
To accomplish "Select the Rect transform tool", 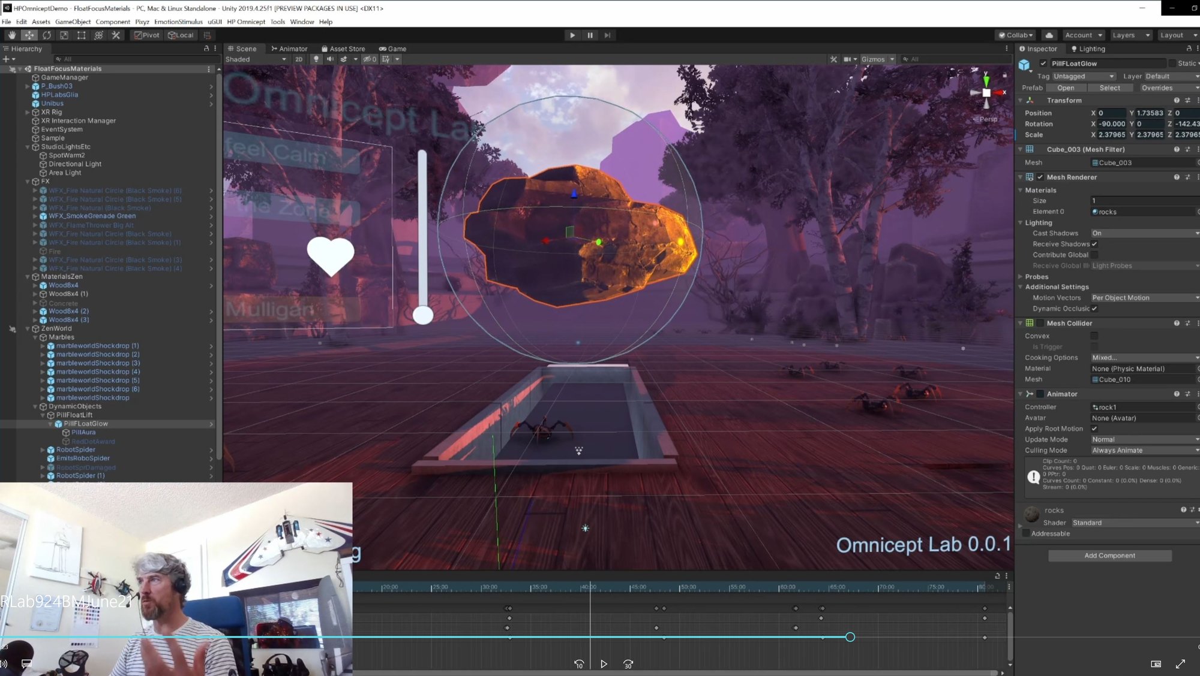I will click(x=81, y=35).
